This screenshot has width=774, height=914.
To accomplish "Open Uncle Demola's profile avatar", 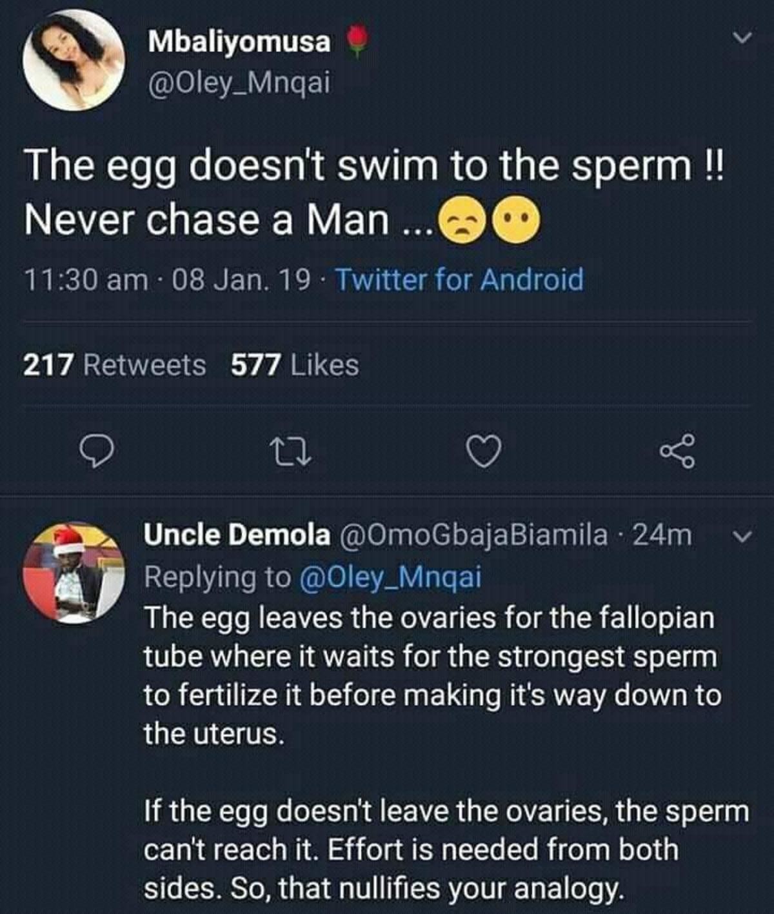I will click(x=73, y=573).
